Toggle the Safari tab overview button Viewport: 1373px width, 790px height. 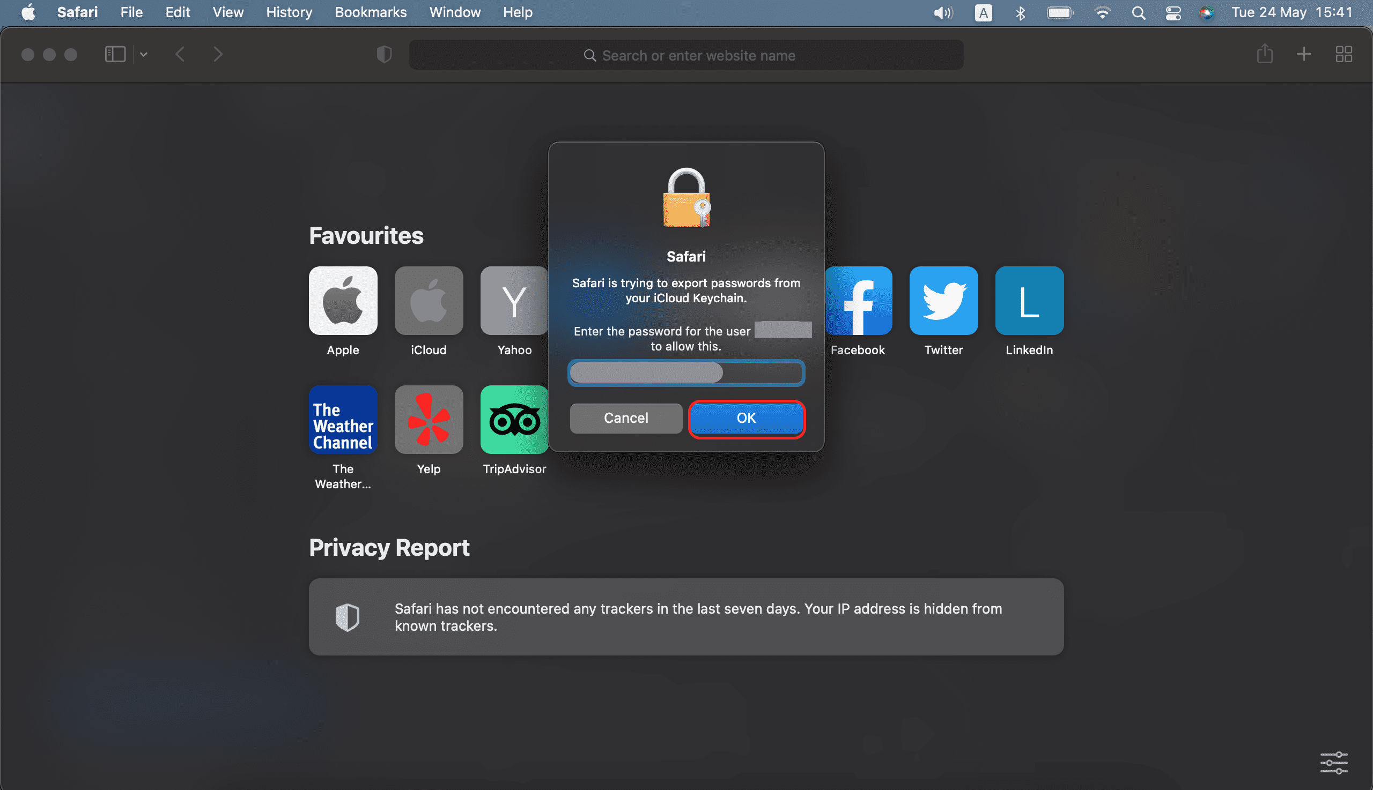point(1344,54)
